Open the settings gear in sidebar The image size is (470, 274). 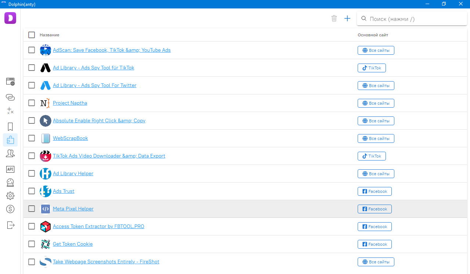(10, 196)
